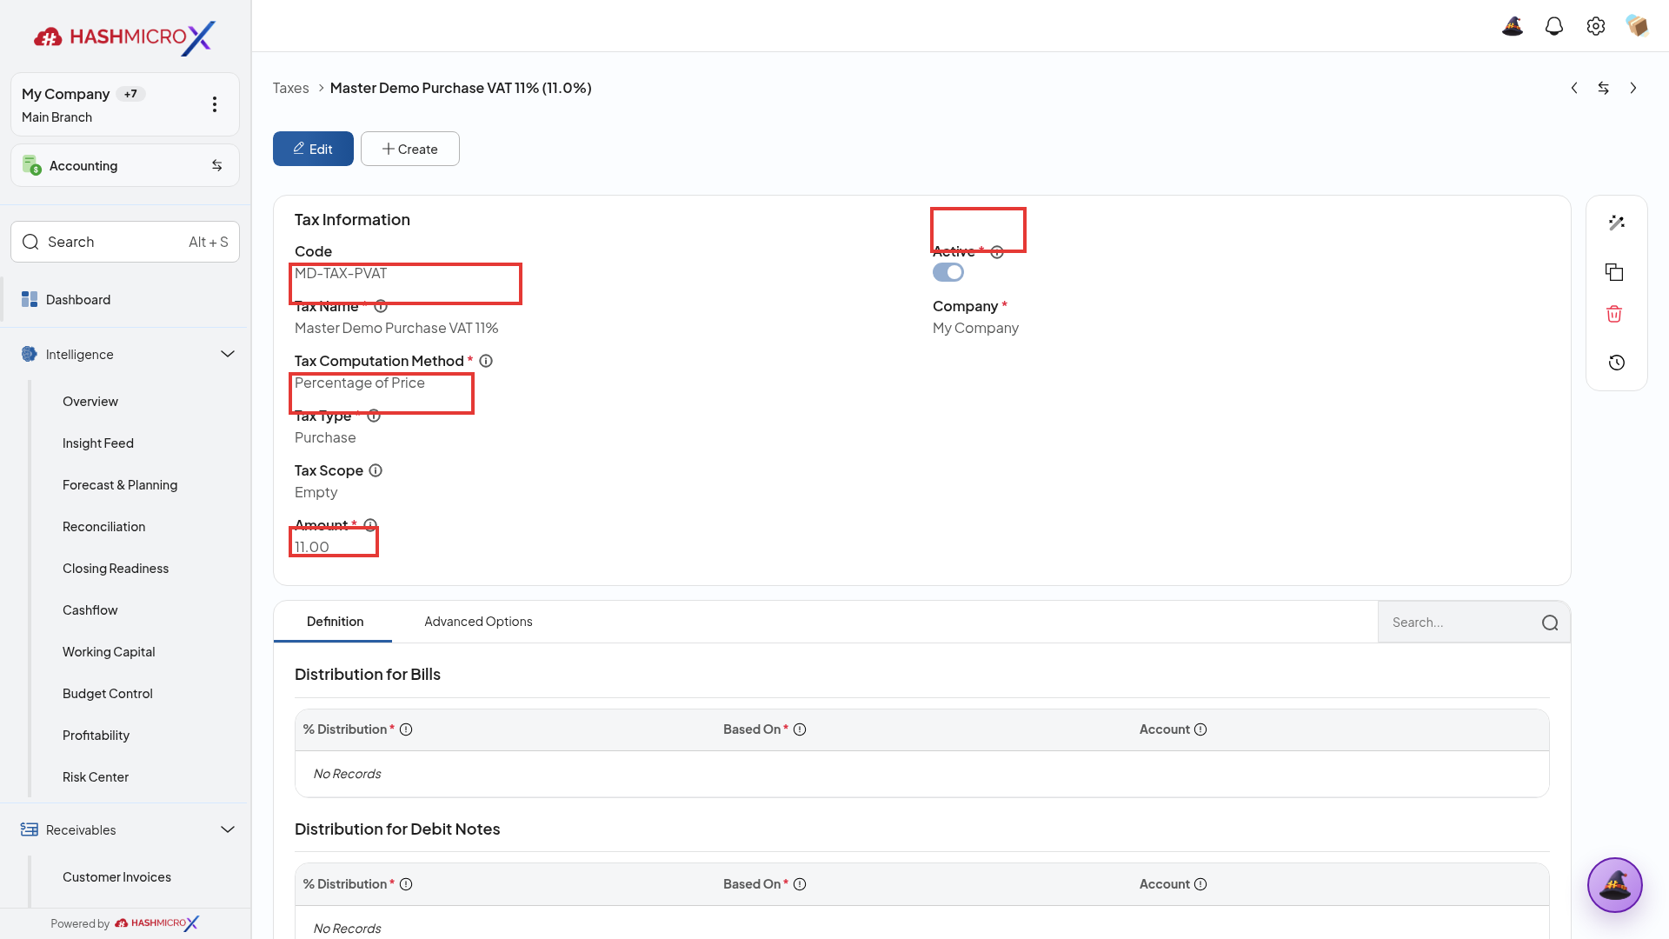Select the Definition tab
The width and height of the screenshot is (1669, 939).
coord(335,622)
